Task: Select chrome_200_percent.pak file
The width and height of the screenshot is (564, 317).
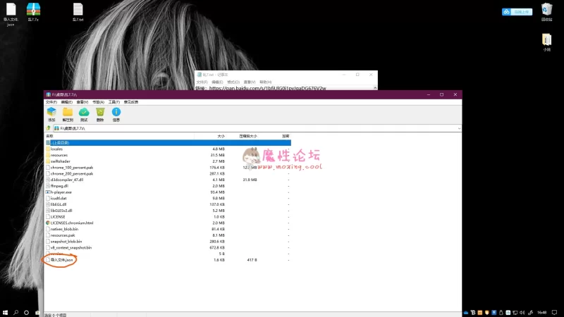Action: click(x=72, y=173)
